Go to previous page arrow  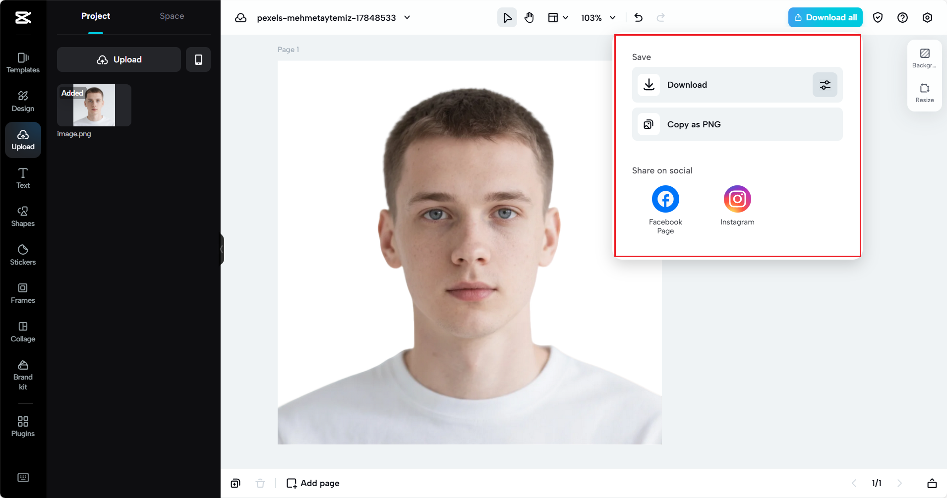[854, 483]
